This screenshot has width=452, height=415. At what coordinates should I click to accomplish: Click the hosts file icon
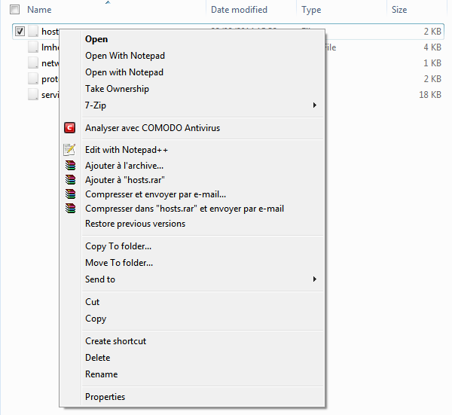point(33,31)
